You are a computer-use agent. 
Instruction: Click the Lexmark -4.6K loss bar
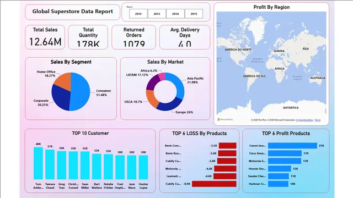224,176
